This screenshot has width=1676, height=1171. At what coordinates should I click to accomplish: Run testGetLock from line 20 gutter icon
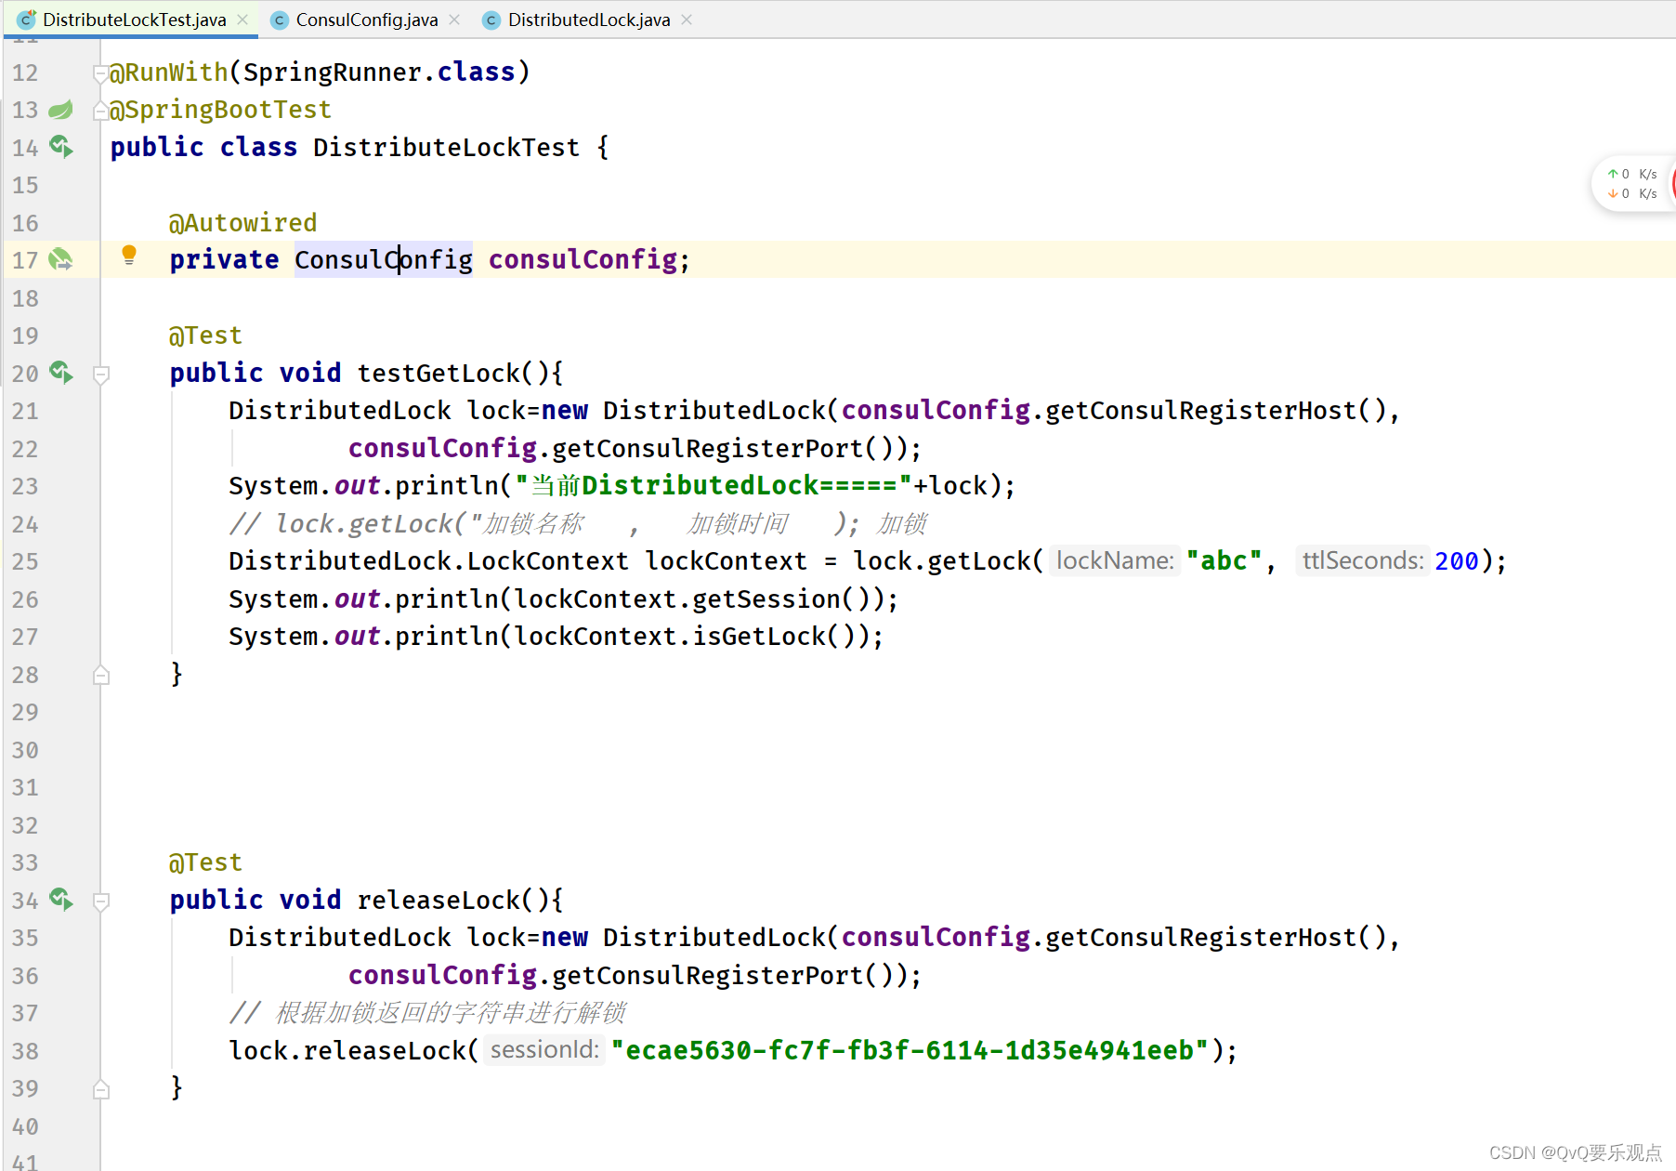coord(61,373)
